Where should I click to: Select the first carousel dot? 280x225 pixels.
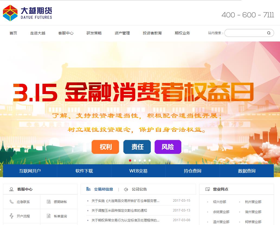click(x=130, y=160)
